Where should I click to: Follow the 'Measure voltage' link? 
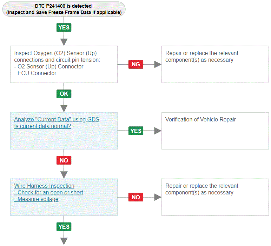[x=36, y=199]
